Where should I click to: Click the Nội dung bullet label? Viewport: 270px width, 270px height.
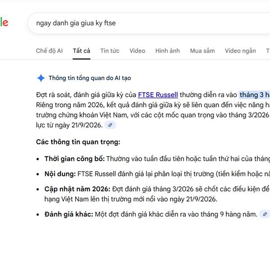[x=60, y=174]
